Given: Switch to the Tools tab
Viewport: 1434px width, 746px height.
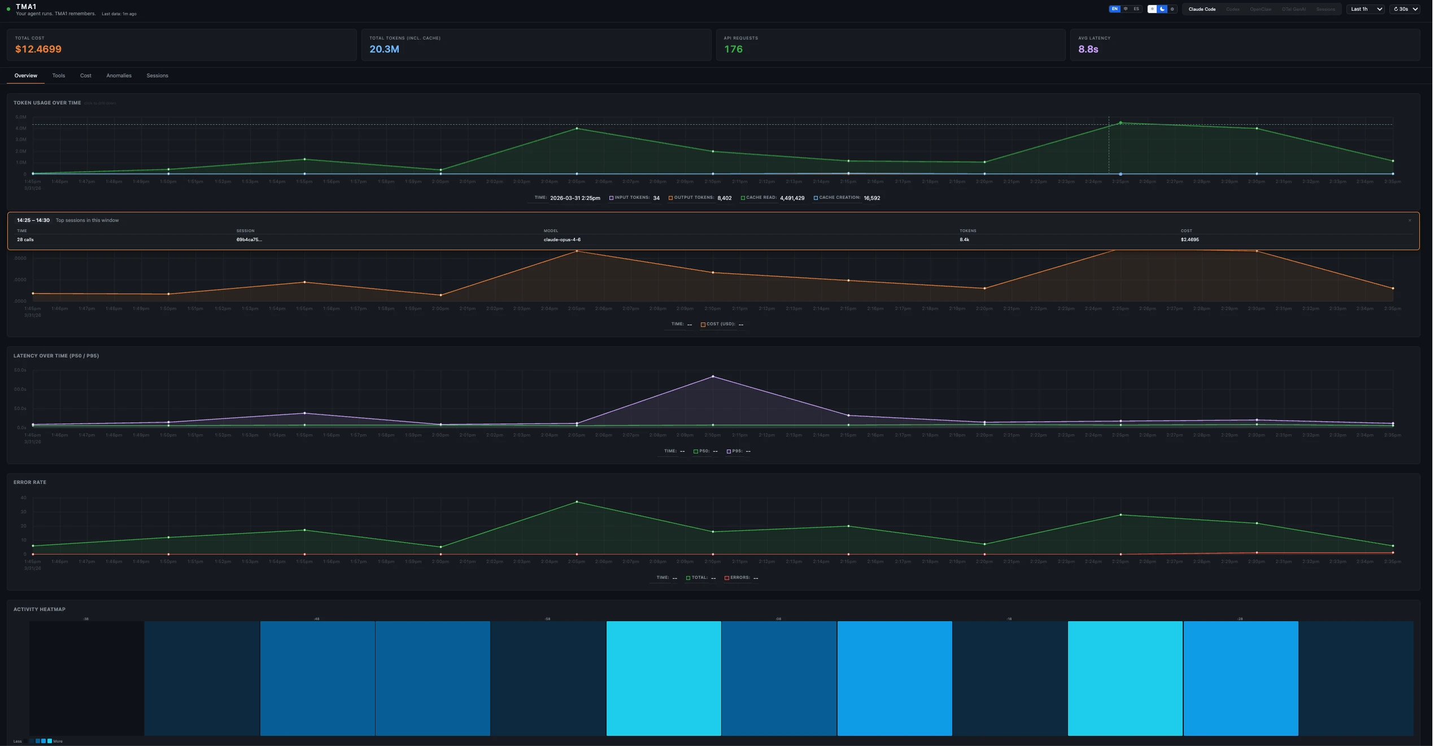Looking at the screenshot, I should point(58,75).
